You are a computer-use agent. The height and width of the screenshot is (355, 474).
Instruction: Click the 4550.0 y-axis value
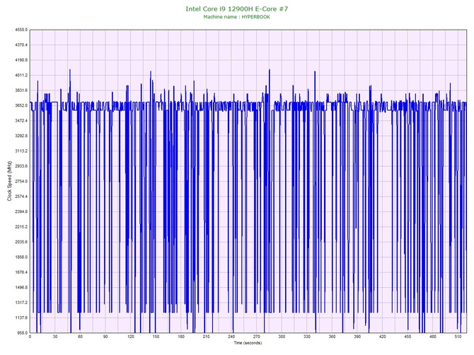(x=21, y=30)
